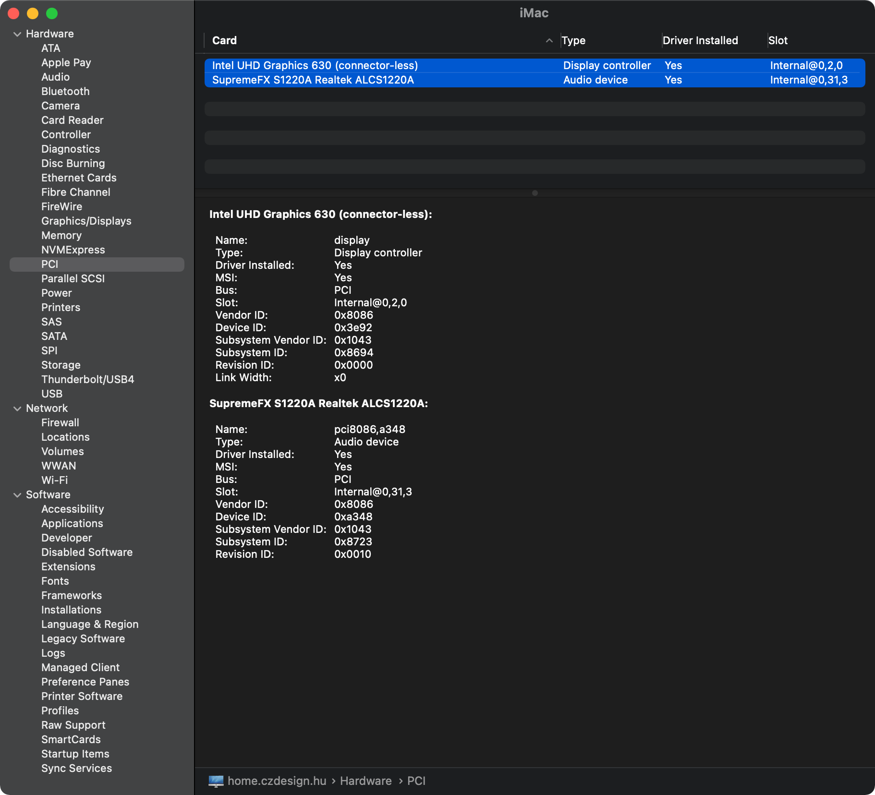Open Thunderbolt/USB4 in the sidebar
875x795 pixels.
88,380
